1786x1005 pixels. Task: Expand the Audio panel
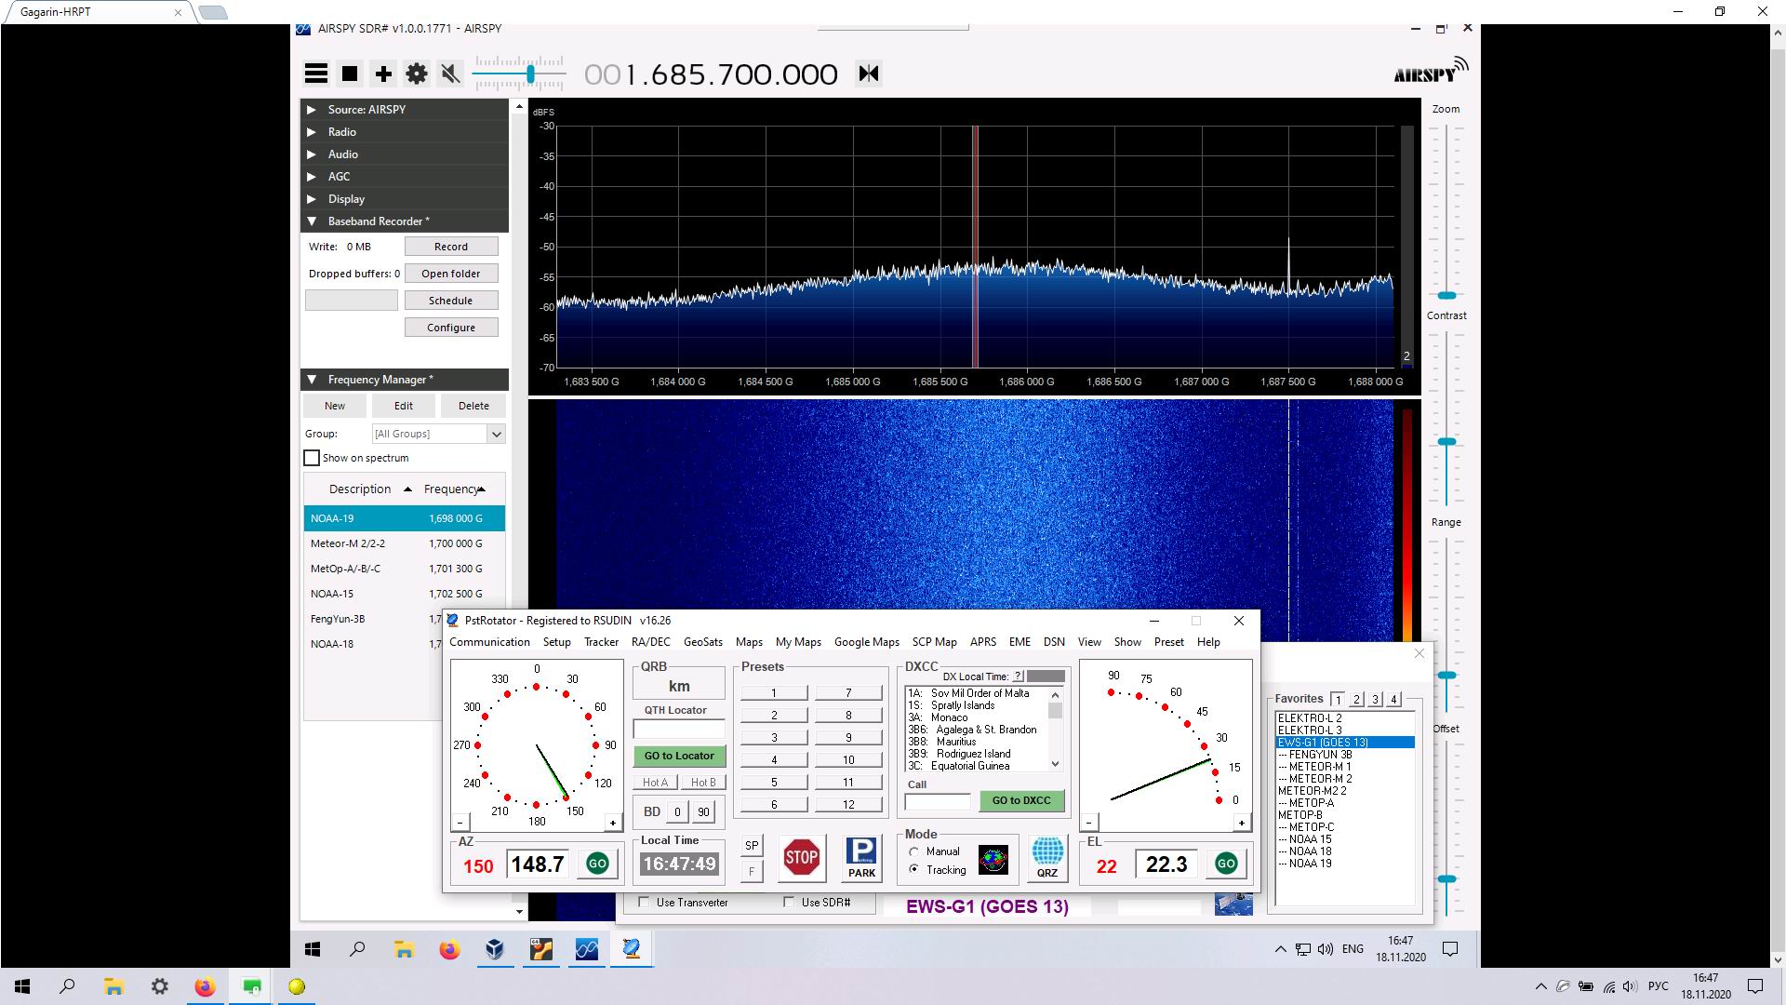coord(404,154)
